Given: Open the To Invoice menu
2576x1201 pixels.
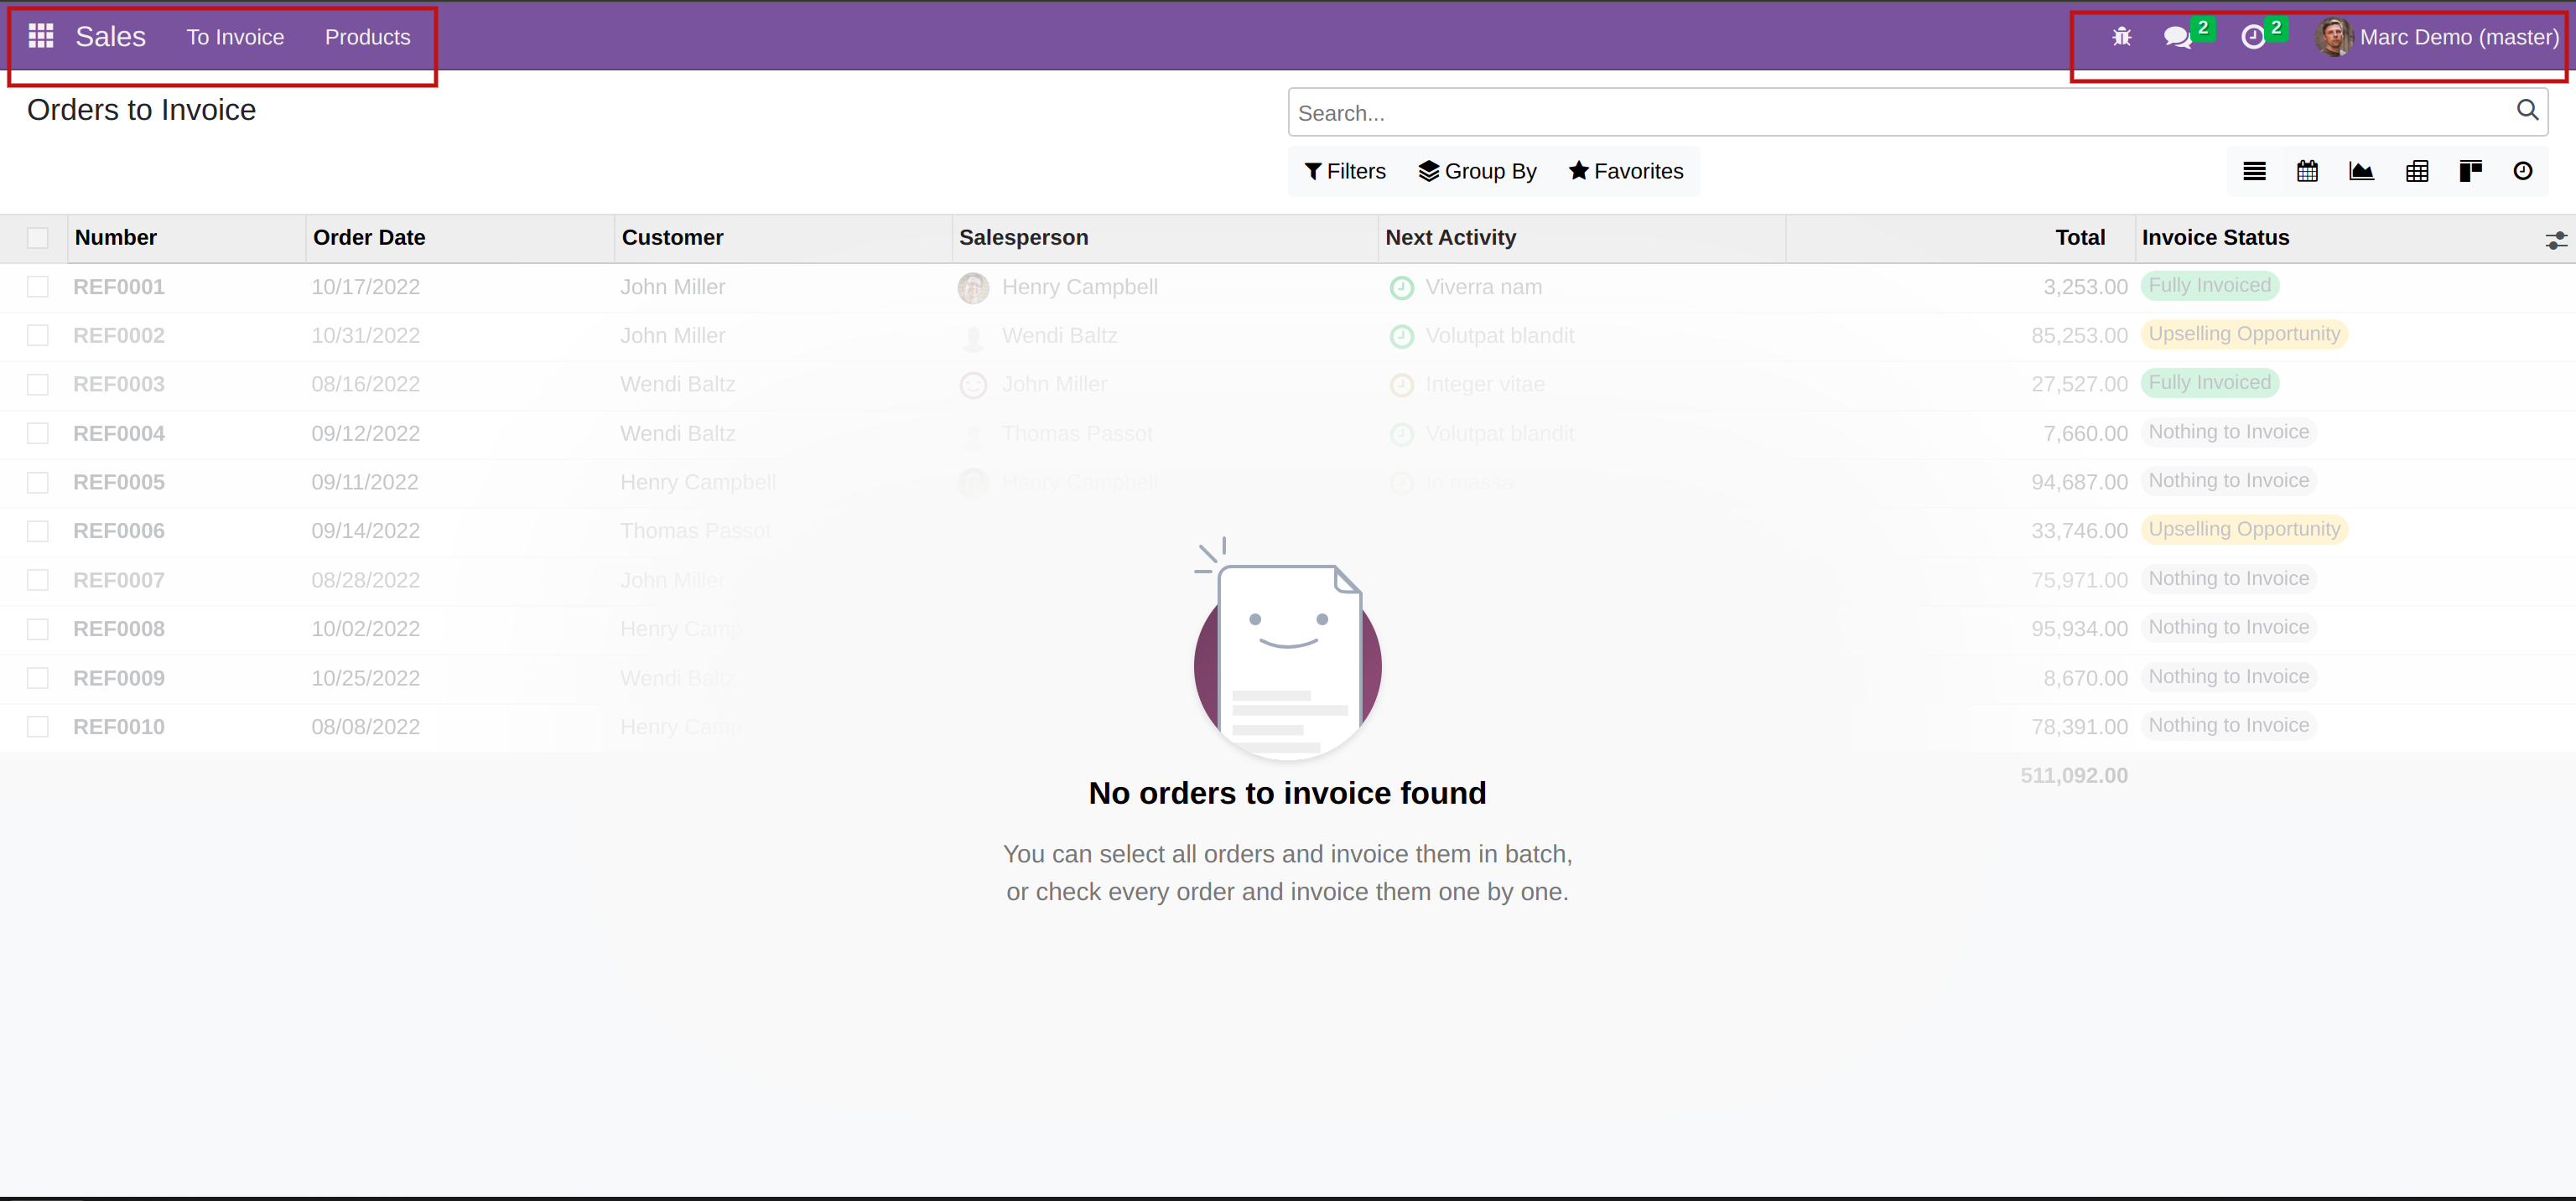Looking at the screenshot, I should tap(235, 37).
